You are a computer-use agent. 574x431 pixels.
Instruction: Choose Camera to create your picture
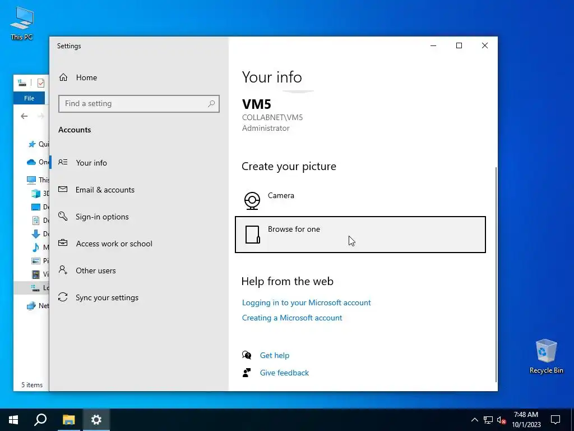(360, 200)
